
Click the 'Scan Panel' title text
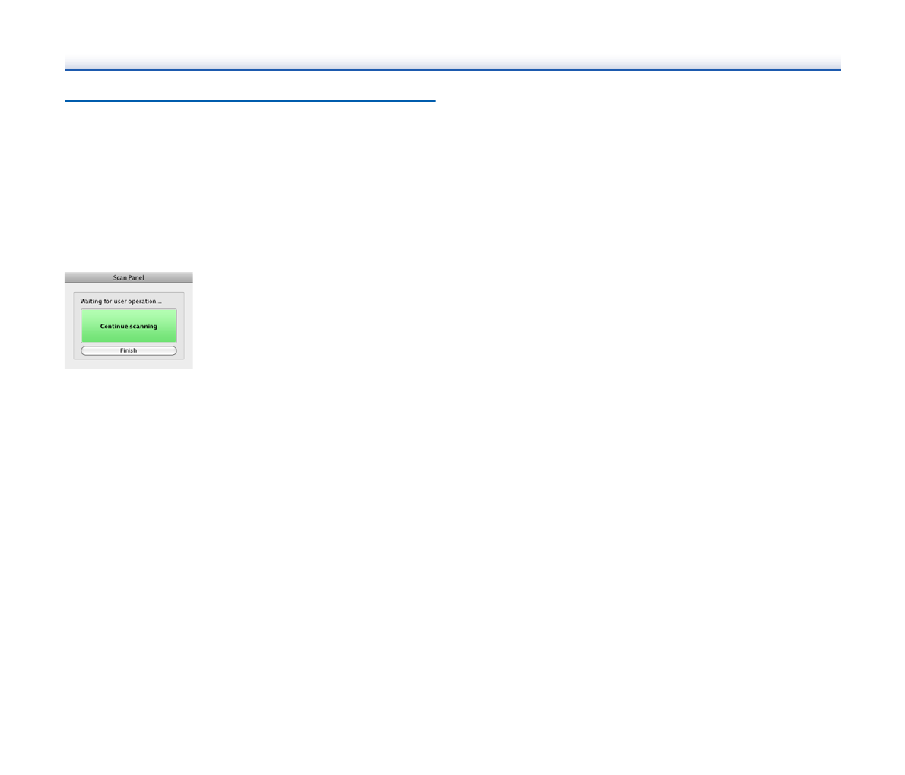[x=129, y=277]
